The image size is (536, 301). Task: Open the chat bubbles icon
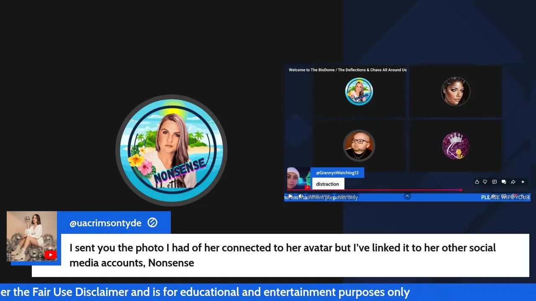(x=504, y=182)
